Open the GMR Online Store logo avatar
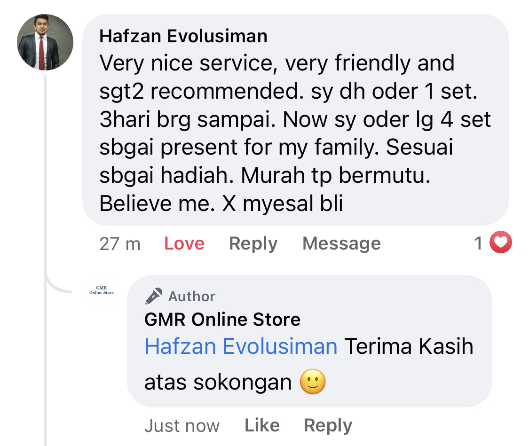This screenshot has height=446, width=529. pyautogui.click(x=102, y=290)
